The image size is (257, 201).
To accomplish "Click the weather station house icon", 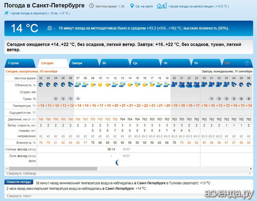I will point(161,6).
